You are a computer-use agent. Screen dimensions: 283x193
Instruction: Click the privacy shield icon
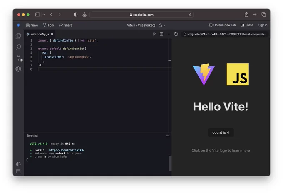pos(76,15)
